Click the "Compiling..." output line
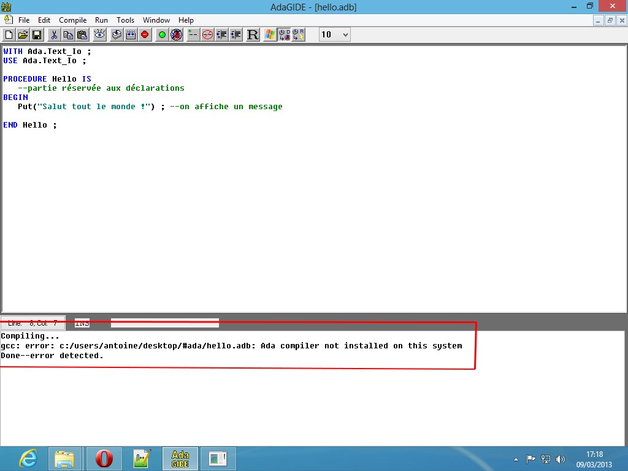The width and height of the screenshot is (628, 471). tap(30, 336)
